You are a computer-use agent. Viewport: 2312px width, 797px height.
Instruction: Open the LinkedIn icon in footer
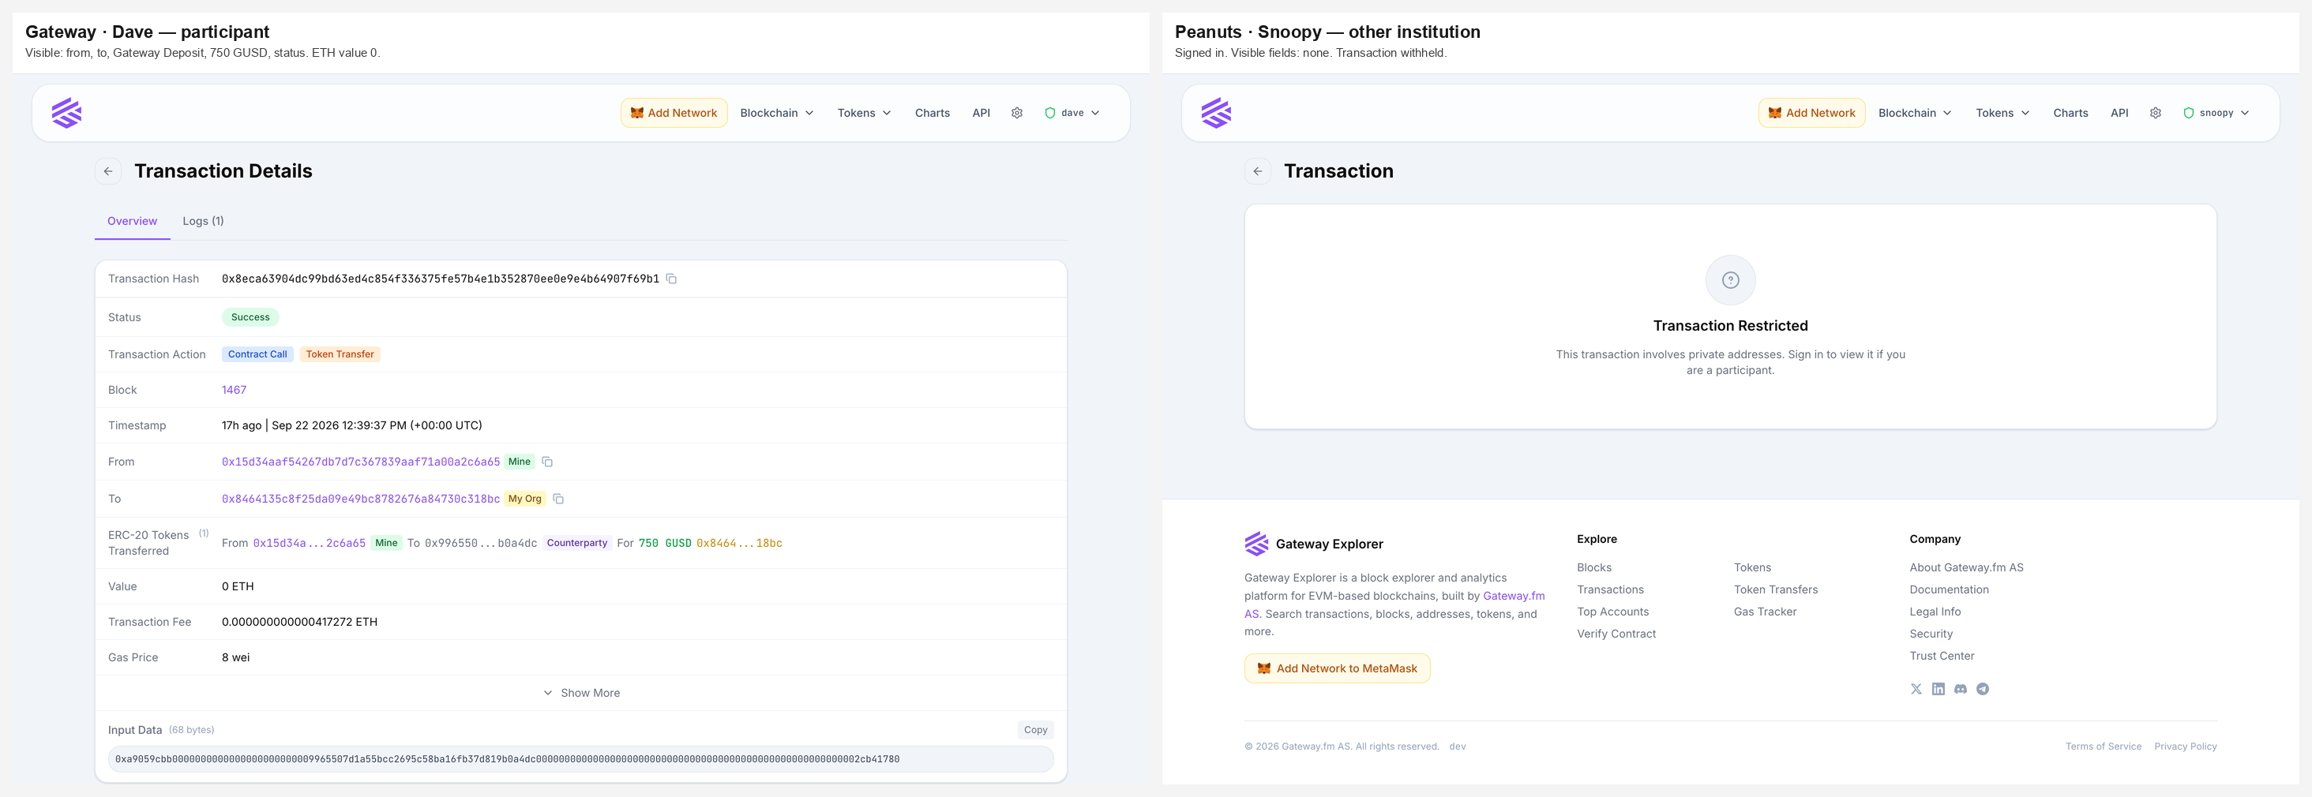[1938, 690]
